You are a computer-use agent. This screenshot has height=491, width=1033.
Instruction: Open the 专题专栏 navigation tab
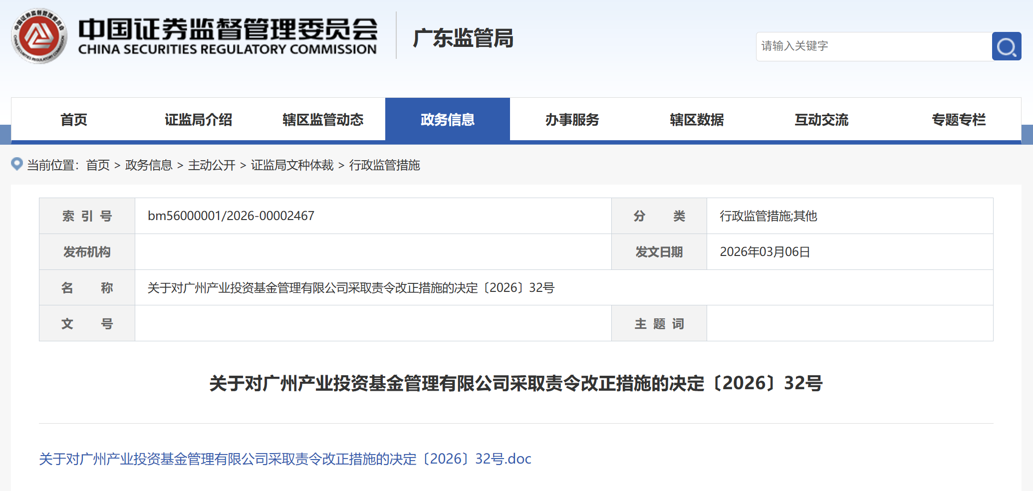click(x=958, y=120)
